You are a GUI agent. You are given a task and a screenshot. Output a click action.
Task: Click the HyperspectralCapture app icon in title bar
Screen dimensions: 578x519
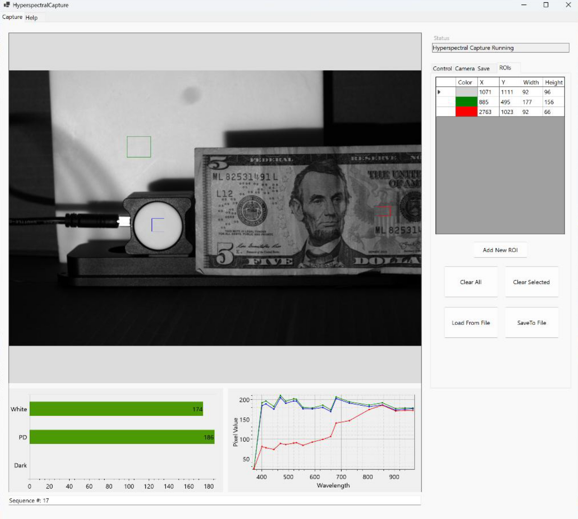coord(7,5)
